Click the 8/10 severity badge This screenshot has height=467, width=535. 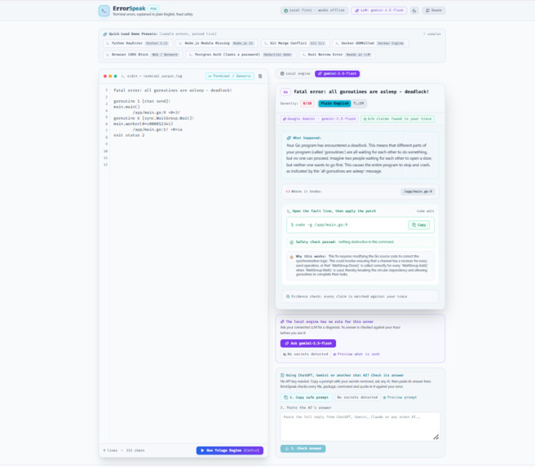pos(307,104)
